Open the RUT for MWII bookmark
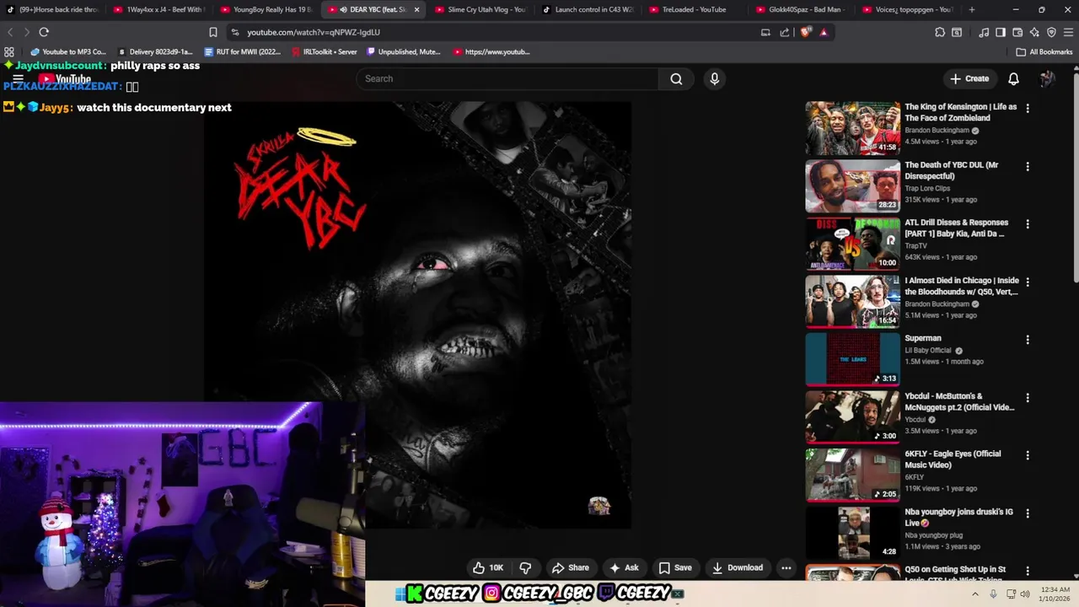1079x607 pixels. click(x=243, y=51)
